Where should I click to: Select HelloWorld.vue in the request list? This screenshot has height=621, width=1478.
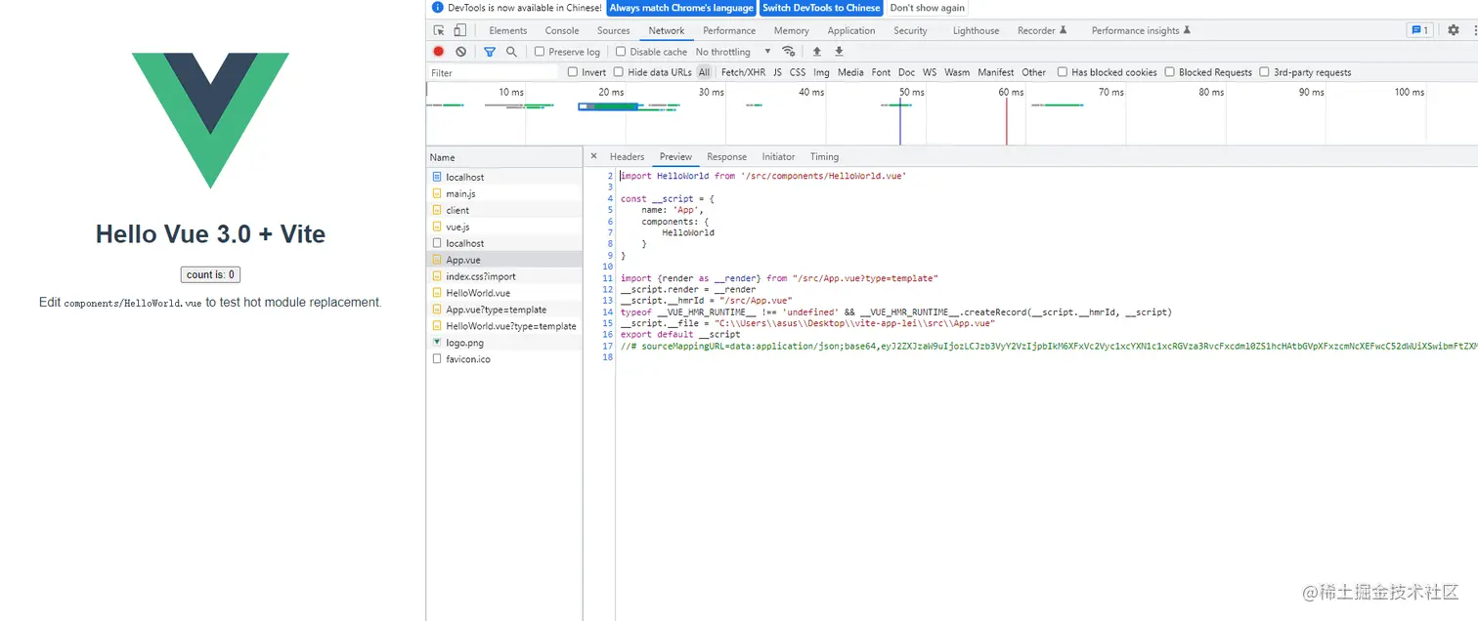coord(478,293)
